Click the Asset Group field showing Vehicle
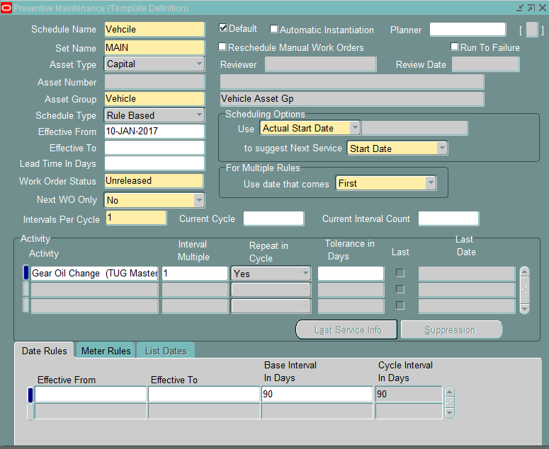The image size is (549, 449). (154, 99)
